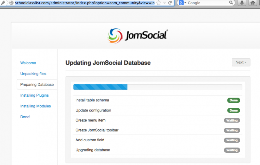The height and width of the screenshot is (165, 260).
Task: Click Waiting badge for Create JomSocial toolbar
Action: click(232, 130)
